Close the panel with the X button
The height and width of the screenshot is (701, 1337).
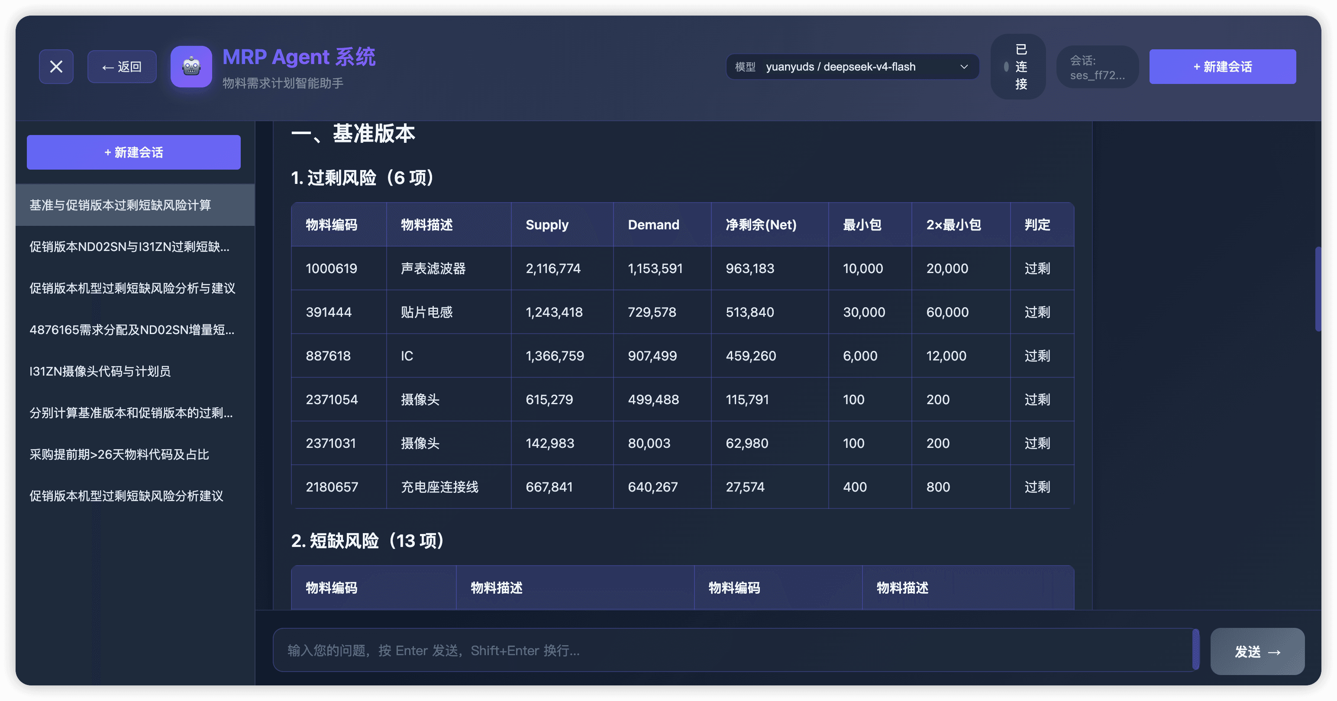coord(56,66)
